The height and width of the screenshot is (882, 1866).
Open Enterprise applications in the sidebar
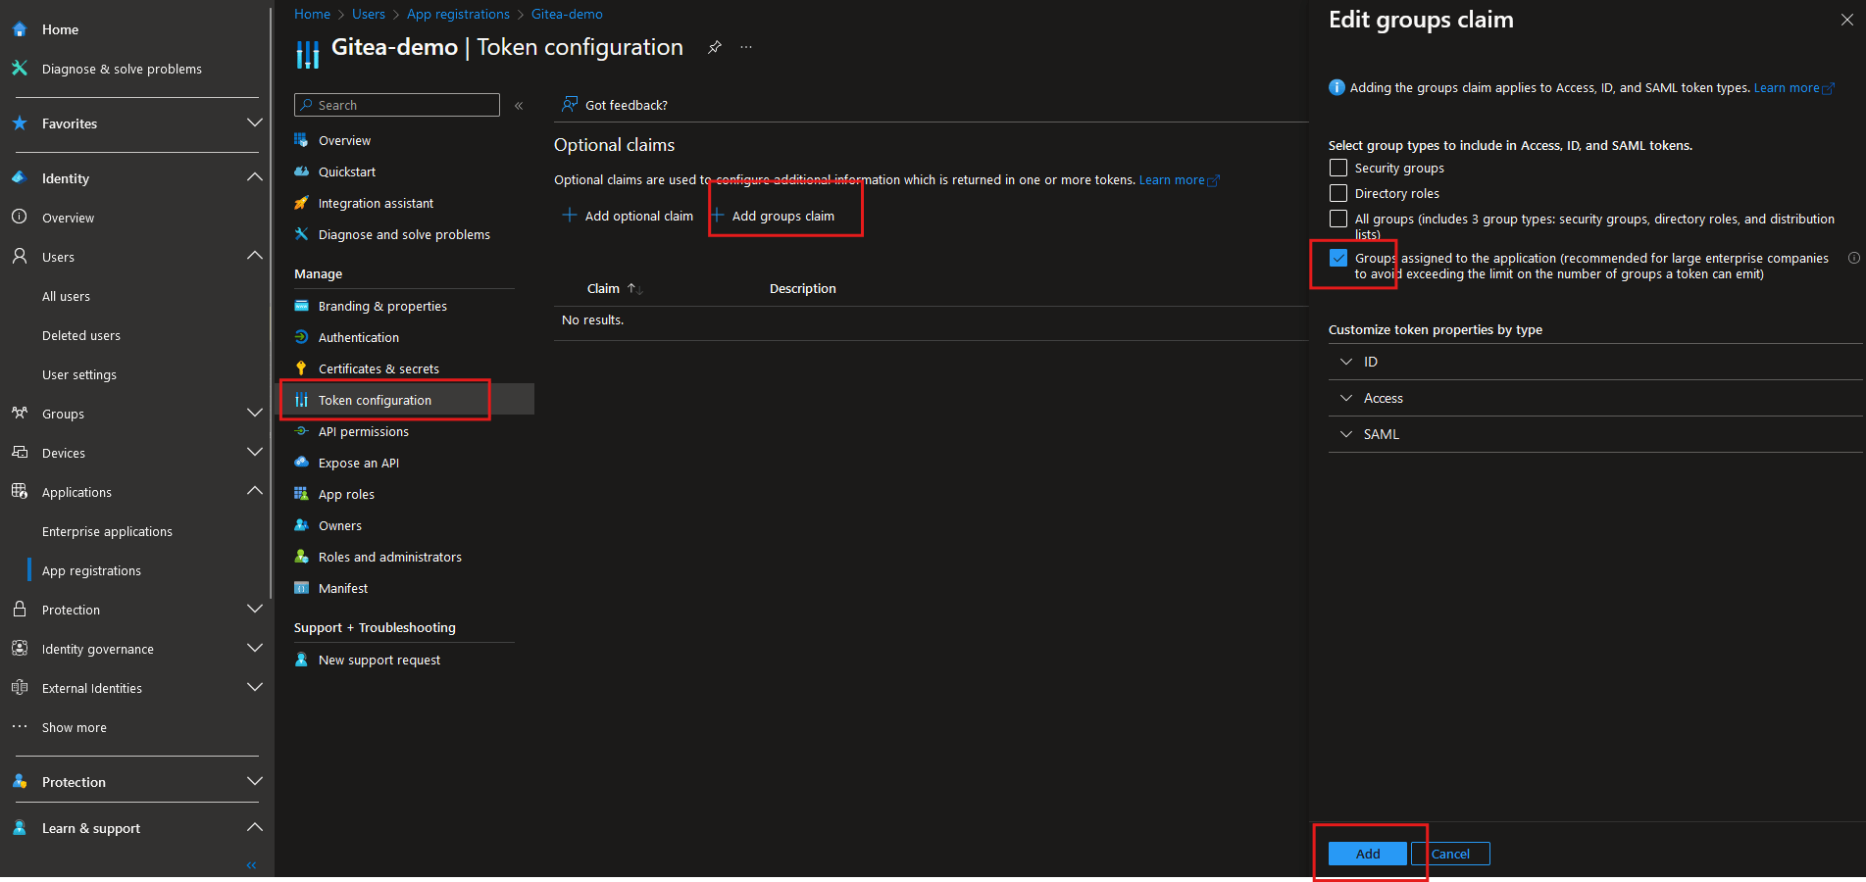point(107,531)
